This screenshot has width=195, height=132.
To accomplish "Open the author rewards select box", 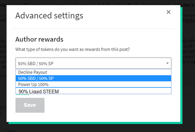I will tap(94, 63).
